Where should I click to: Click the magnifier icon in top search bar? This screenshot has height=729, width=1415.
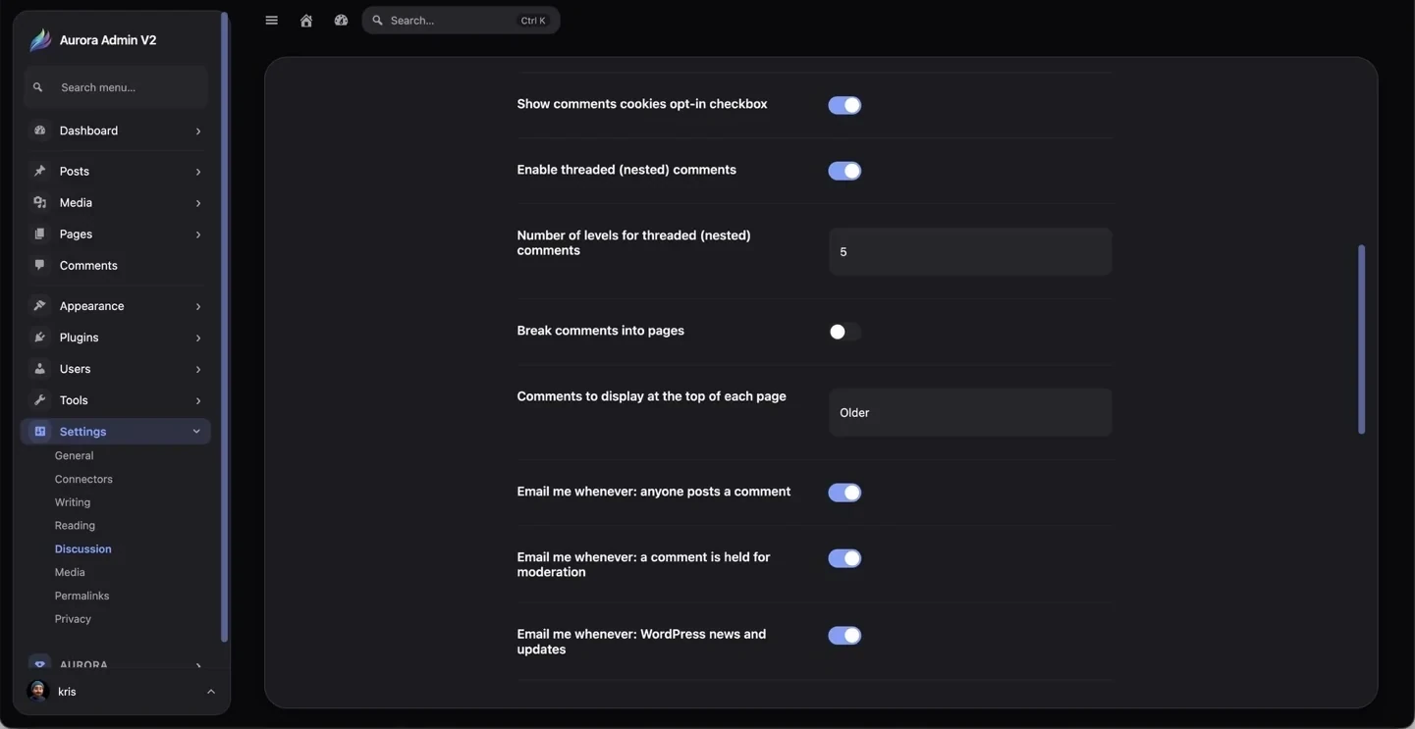378,21
